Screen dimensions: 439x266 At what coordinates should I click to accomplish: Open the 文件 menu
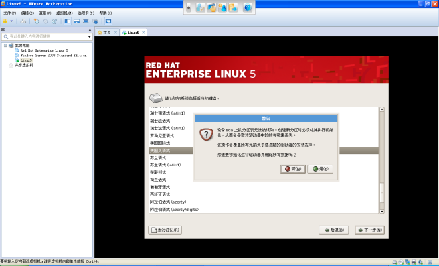(x=9, y=13)
